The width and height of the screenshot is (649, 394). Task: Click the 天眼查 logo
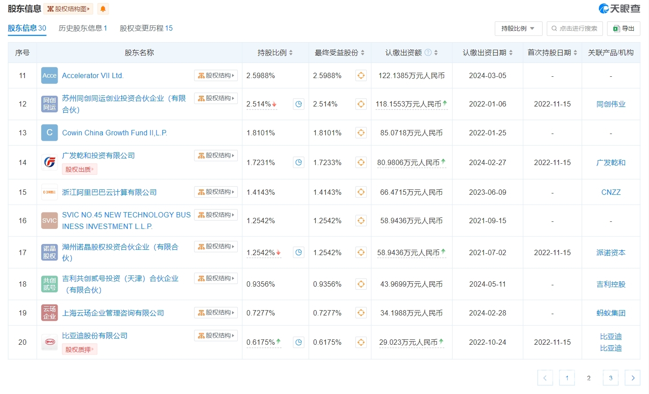click(x=619, y=8)
